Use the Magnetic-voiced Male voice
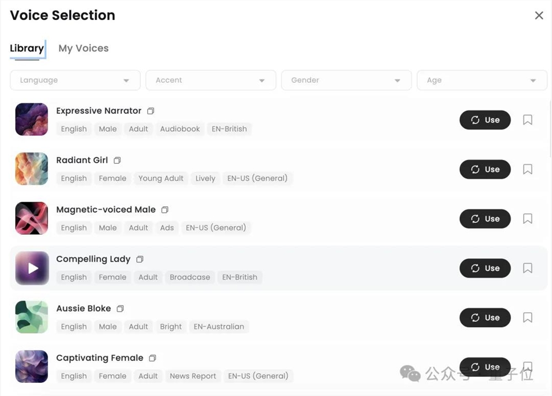Screen dimensions: 552x396 point(485,219)
